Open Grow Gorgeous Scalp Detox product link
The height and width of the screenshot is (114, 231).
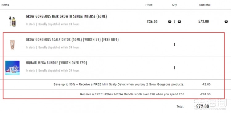pos(72,40)
